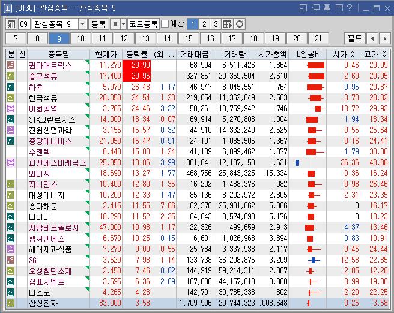The width and height of the screenshot is (394, 313).
Task: Click the 신 badge icon for 흥구석유
Action: 11,76
